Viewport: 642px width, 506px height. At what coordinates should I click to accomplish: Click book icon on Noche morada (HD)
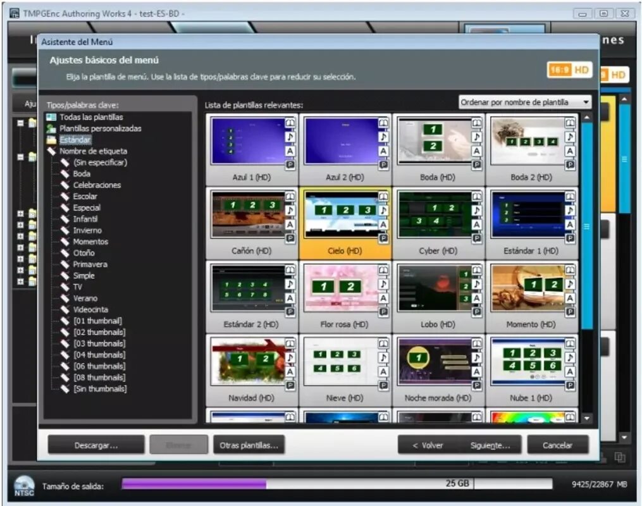tap(476, 343)
